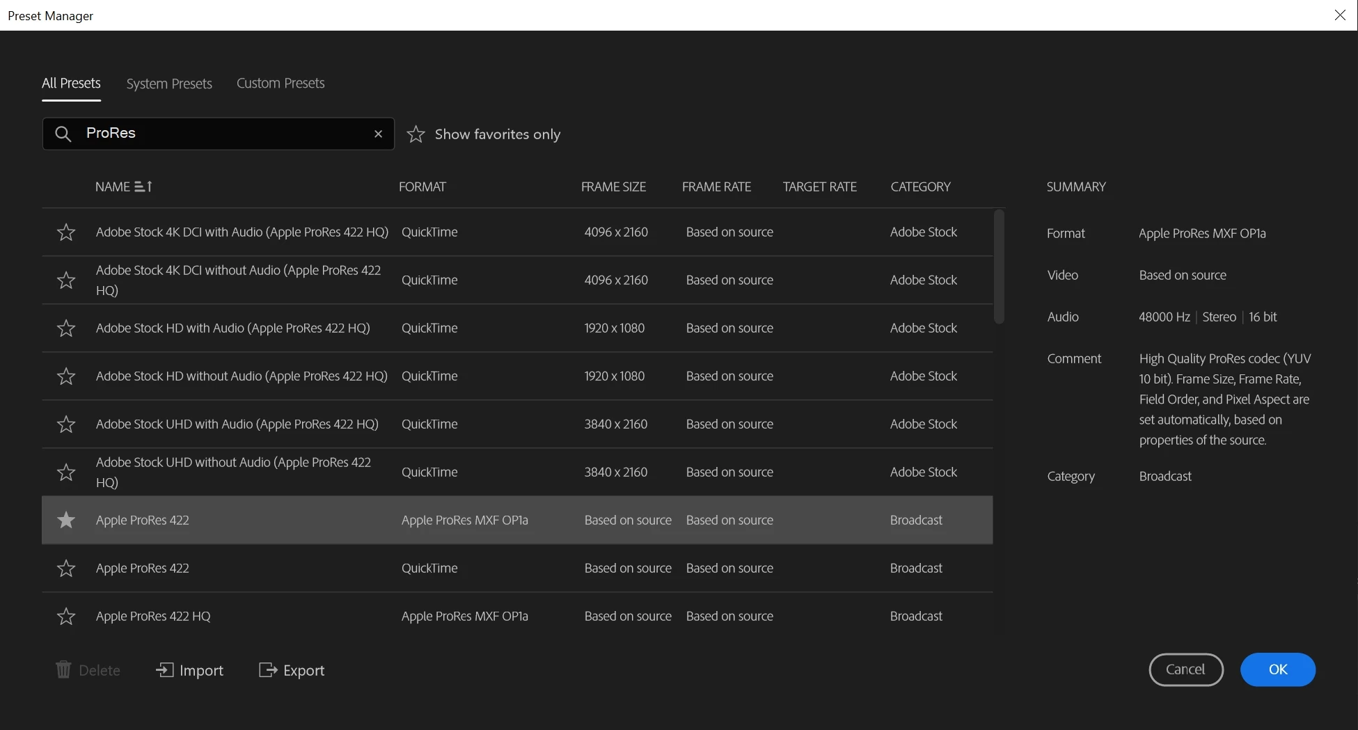Click Cancel to dismiss Preset Manager
This screenshot has width=1358, height=730.
point(1185,669)
